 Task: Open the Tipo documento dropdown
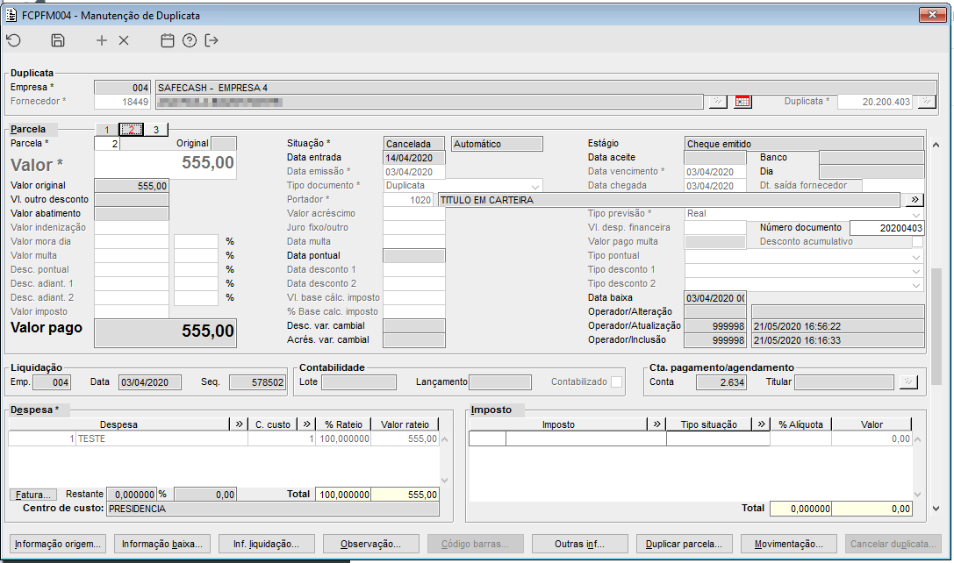tap(534, 186)
